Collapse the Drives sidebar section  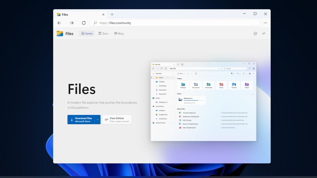click(173, 98)
